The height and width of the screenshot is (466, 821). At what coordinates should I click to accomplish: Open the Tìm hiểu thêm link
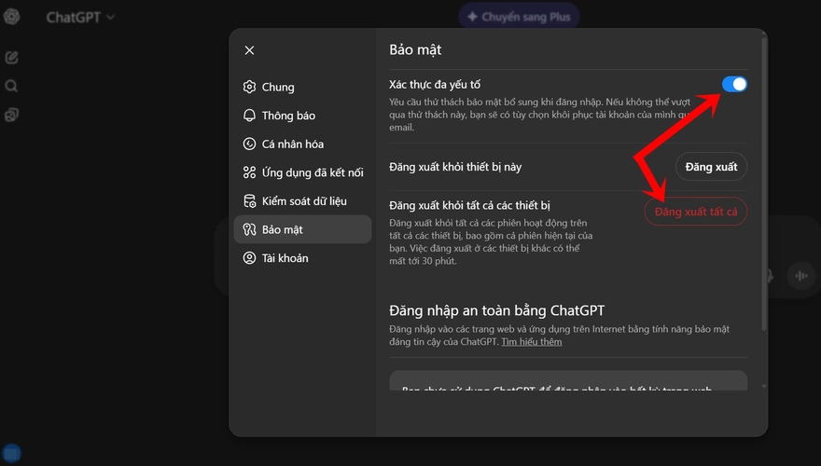click(x=532, y=342)
